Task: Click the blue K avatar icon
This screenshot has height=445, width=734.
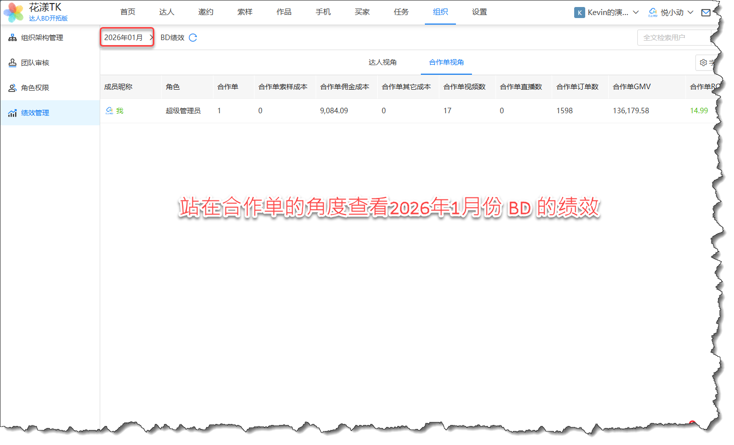Action: (x=579, y=13)
